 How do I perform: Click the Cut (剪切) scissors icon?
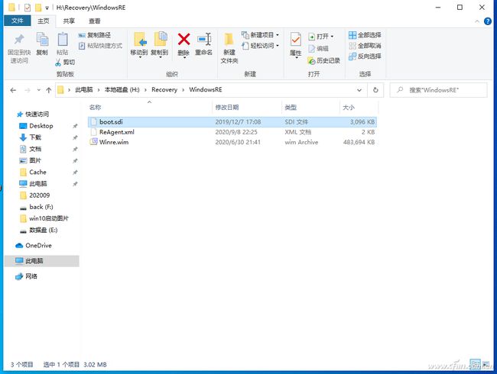[64, 62]
